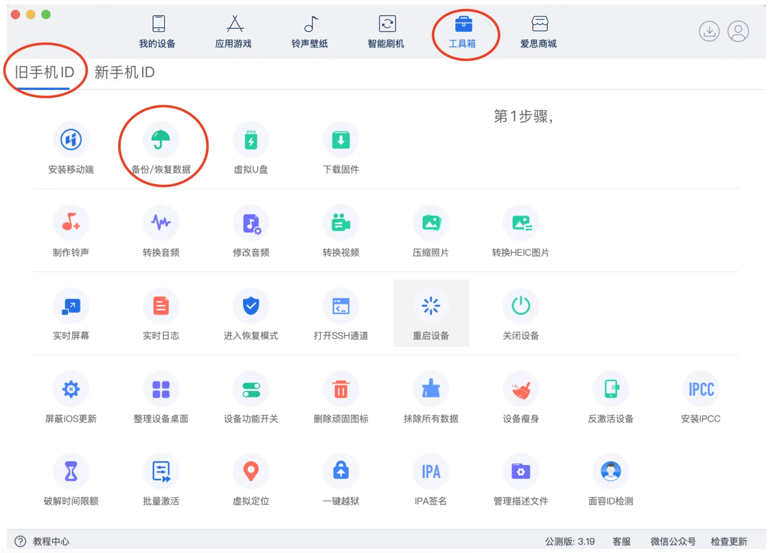Image resolution: width=773 pixels, height=553 pixels.
Task: Switch to the 新手机 ID tab
Action: pyautogui.click(x=124, y=72)
